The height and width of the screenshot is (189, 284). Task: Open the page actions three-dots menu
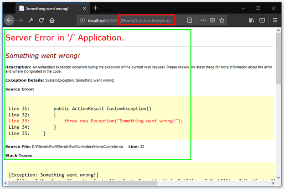pos(203,20)
